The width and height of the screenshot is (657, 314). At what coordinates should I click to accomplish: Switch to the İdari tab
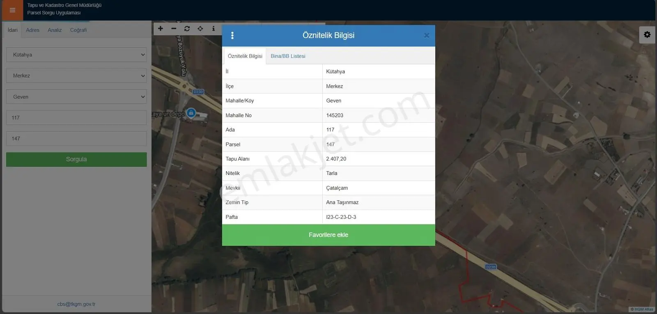pyautogui.click(x=12, y=30)
